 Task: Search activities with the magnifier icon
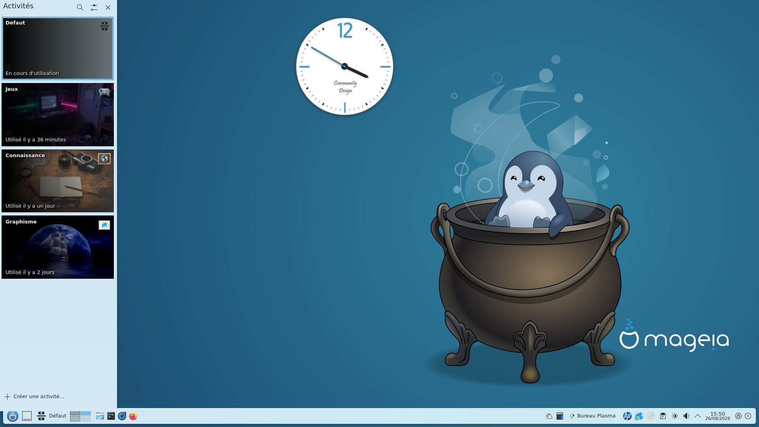80,8
